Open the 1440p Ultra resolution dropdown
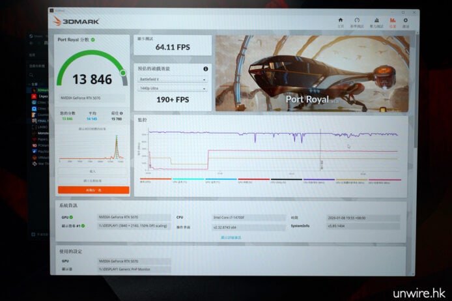Viewport: 452px width, 301px height. (173, 88)
